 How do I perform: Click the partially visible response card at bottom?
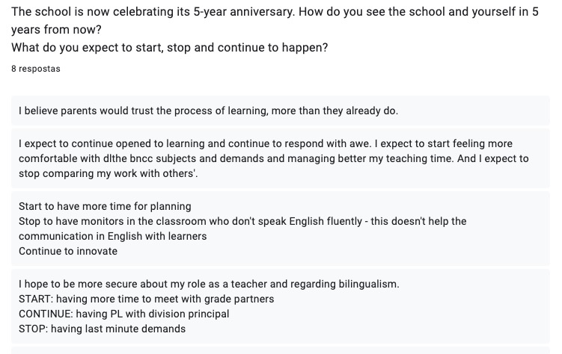[x=280, y=350]
